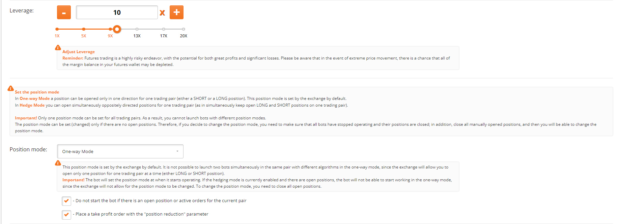Click the Hedge Mode highlighted text
This screenshot has height=224, width=619.
click(x=32, y=105)
